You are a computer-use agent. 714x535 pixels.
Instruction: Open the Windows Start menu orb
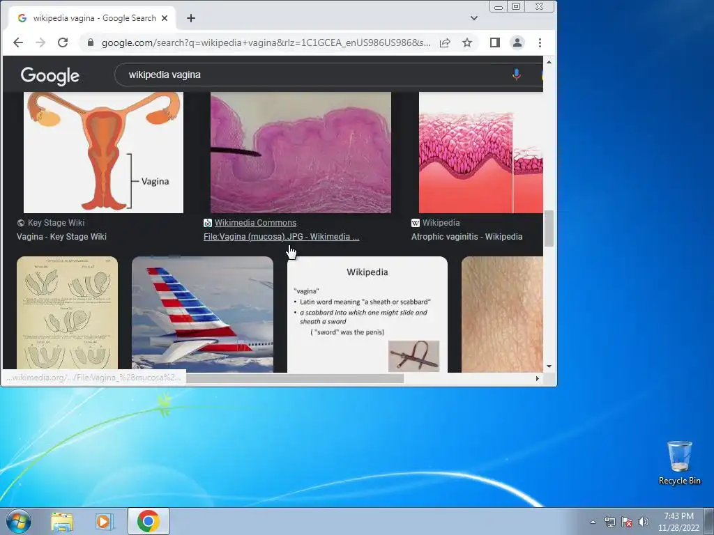tap(19, 521)
